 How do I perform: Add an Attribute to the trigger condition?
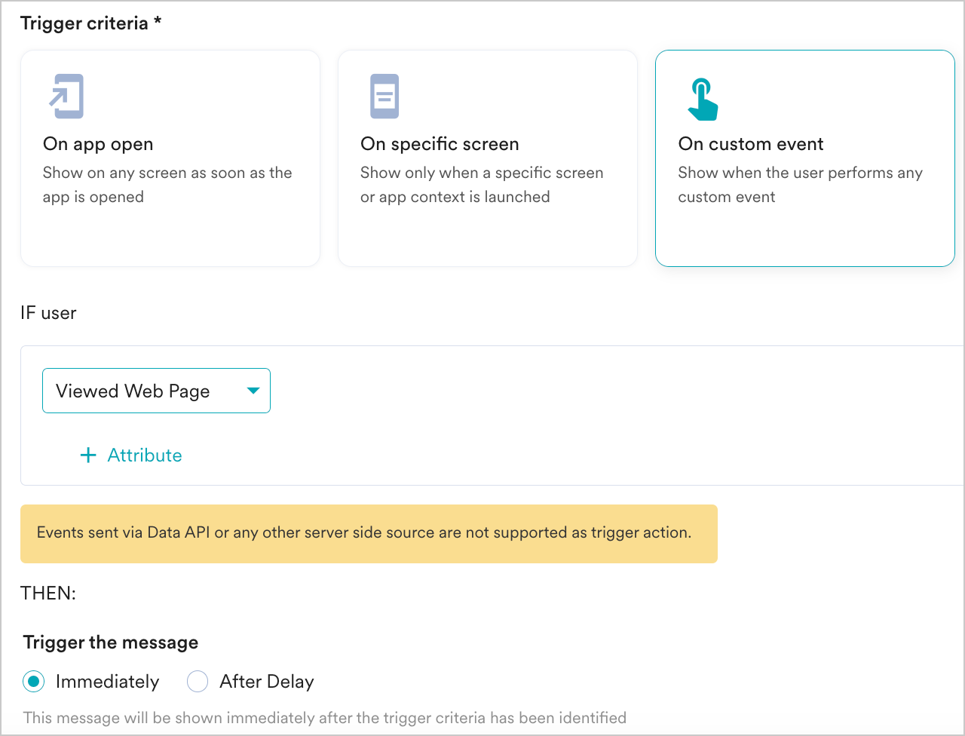(130, 455)
